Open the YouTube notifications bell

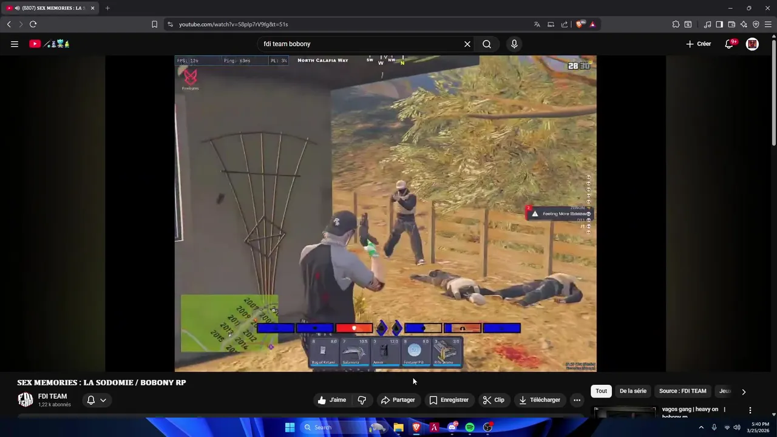[730, 44]
